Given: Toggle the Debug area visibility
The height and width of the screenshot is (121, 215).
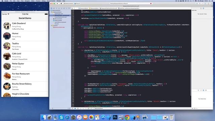Looking at the screenshot, I should pos(208,4).
